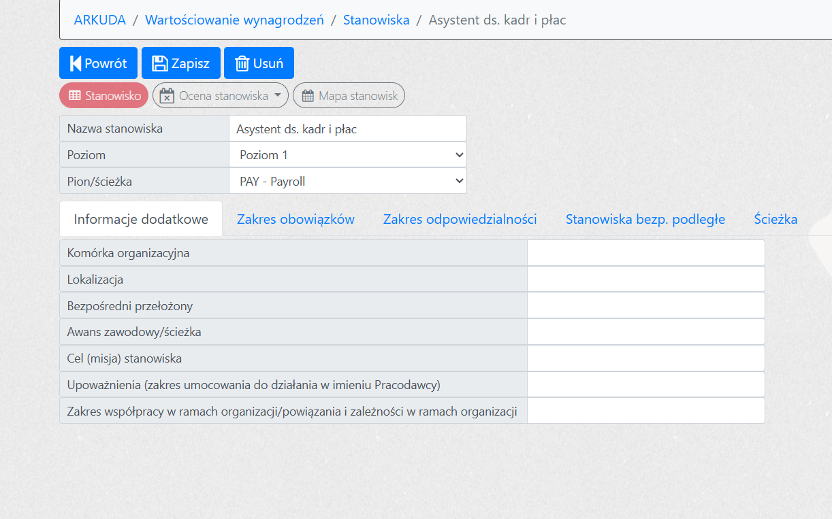Click the trash can icon on Usuń

point(242,63)
